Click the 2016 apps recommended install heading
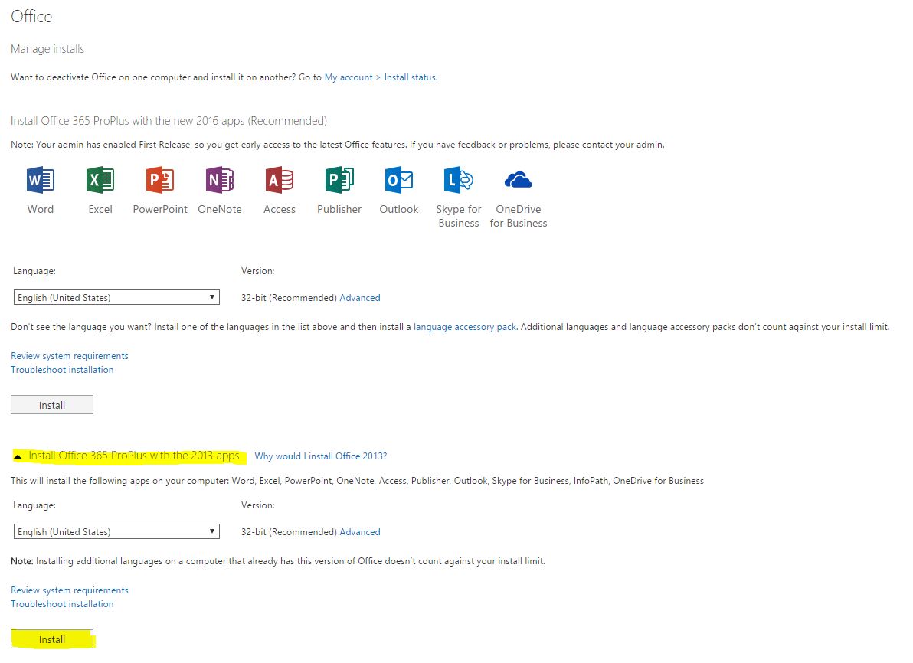This screenshot has width=913, height=663. 169,121
